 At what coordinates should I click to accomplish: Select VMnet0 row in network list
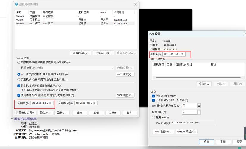75,16
